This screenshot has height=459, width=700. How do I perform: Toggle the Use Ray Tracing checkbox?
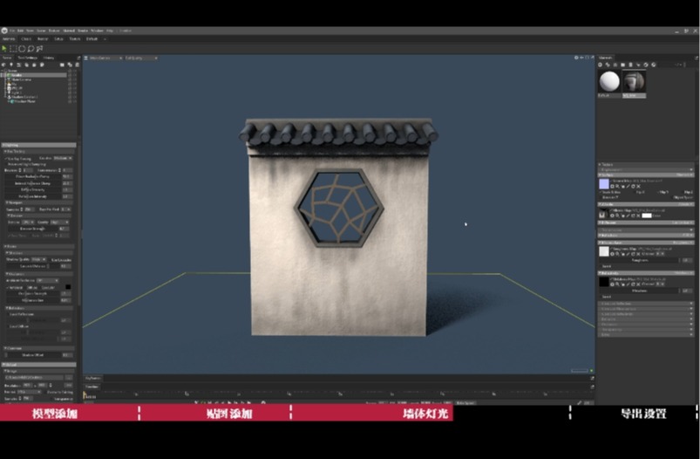[x=6, y=159]
